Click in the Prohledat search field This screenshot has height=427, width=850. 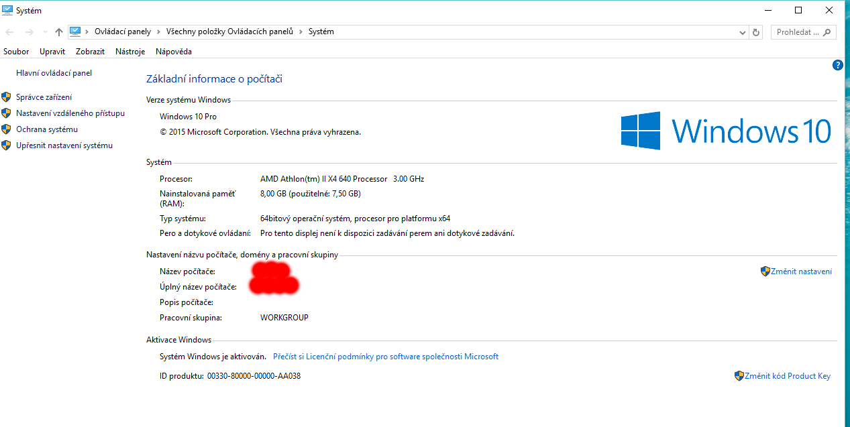point(798,32)
